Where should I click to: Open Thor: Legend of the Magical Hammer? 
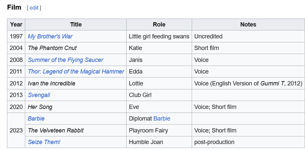pos(76,72)
